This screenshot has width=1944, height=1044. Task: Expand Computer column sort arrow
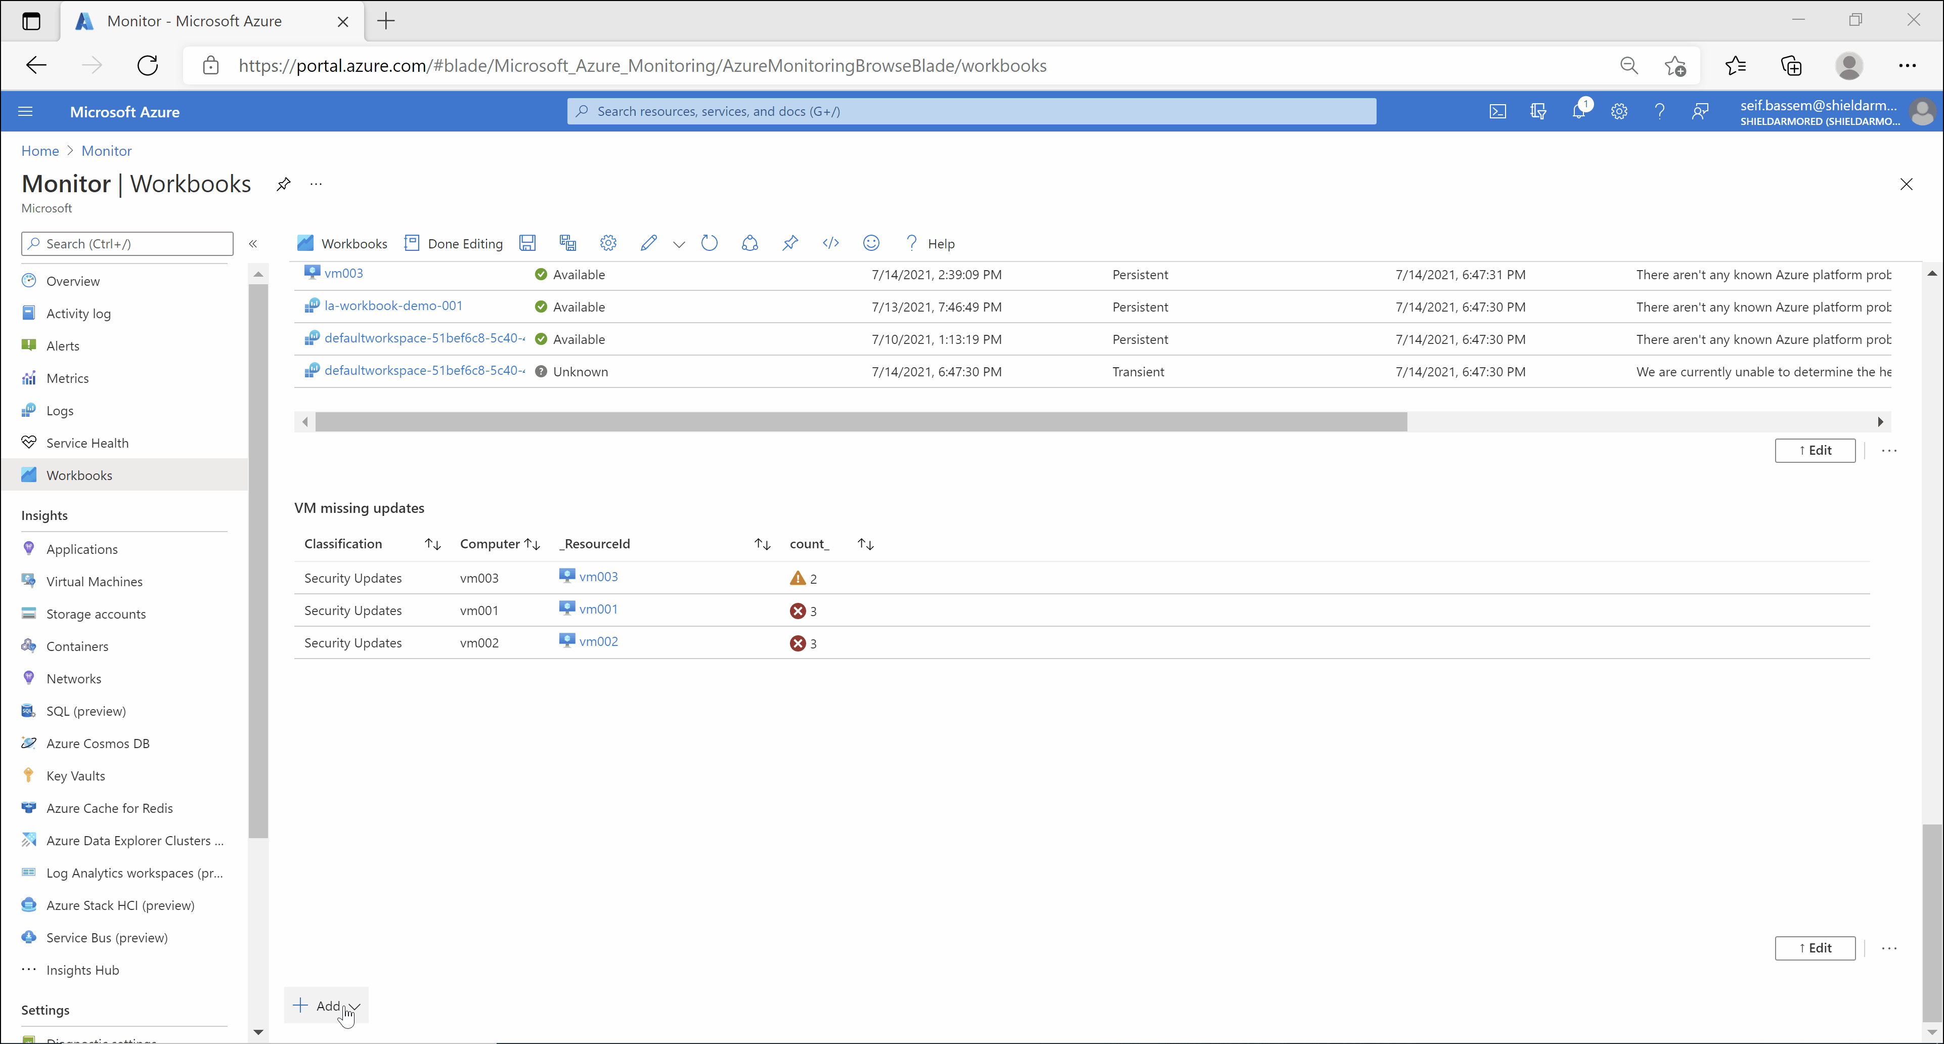[531, 543]
